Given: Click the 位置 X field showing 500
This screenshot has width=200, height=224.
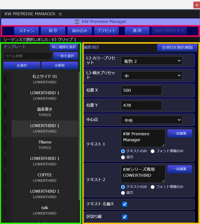Looking at the screenshot, I should pos(141,90).
